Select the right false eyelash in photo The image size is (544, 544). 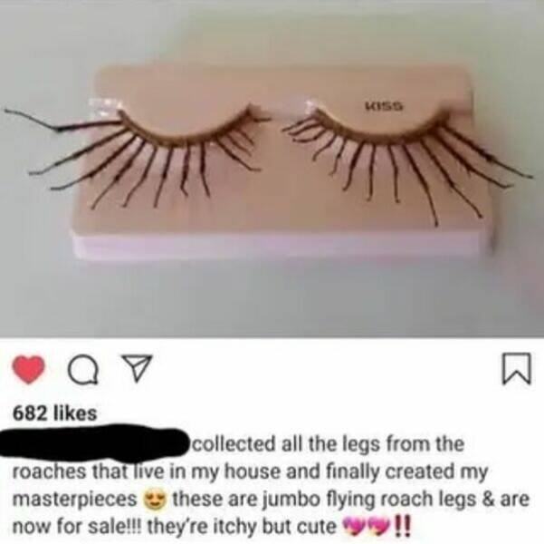tap(406, 158)
